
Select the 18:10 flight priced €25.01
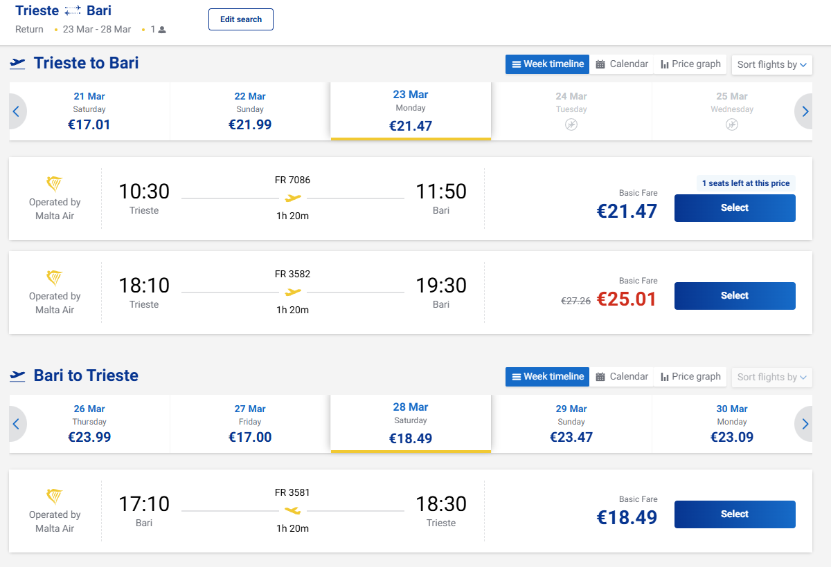735,296
